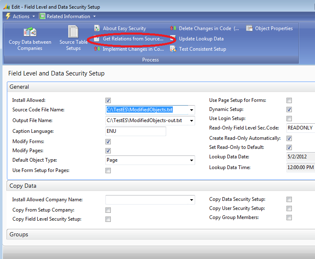Open the Related Information menu
This screenshot has height=259, width=315.
click(x=68, y=16)
